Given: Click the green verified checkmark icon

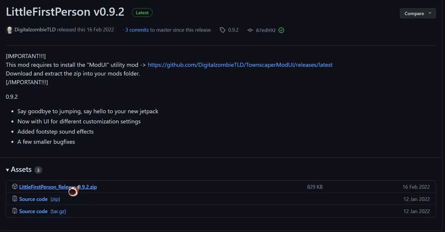Looking at the screenshot, I should click(x=281, y=30).
